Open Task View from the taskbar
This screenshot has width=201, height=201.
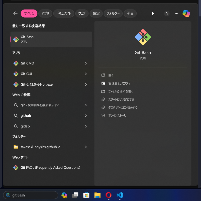(x=75, y=195)
